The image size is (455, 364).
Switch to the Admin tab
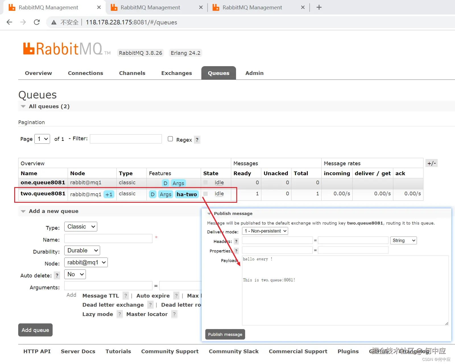[x=255, y=73]
